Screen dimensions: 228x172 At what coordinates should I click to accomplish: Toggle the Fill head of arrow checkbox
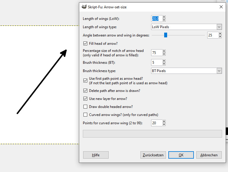point(85,44)
